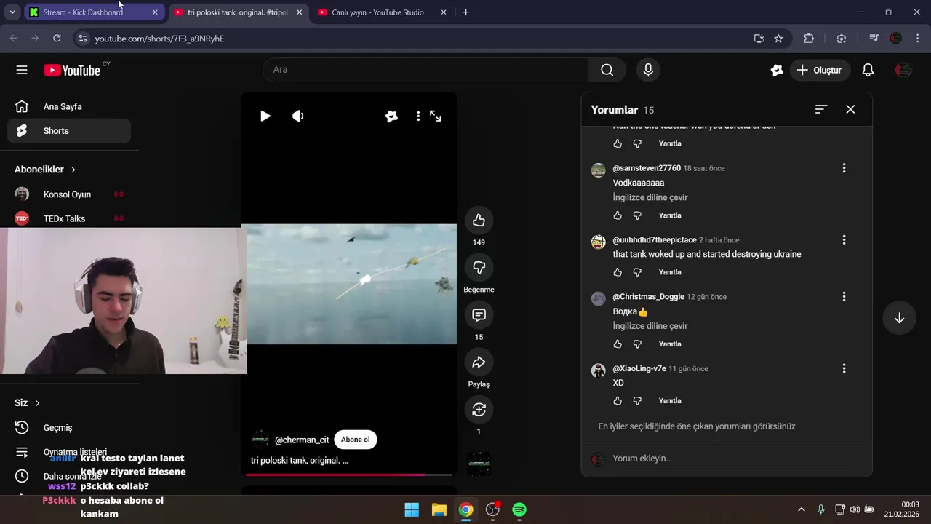This screenshot has height=524, width=931.
Task: Switch to Stream - Kick Dashboard tab
Action: 94,12
